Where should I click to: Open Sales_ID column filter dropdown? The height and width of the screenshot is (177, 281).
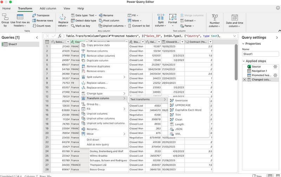pyautogui.click(x=68, y=42)
